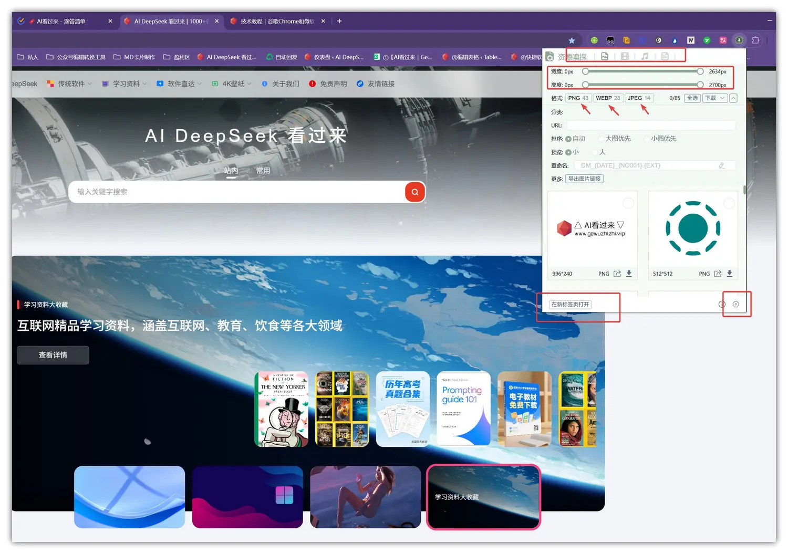Open the orange copy-pages extension icon
Viewport: 788px width, 554px height.
pos(626,40)
